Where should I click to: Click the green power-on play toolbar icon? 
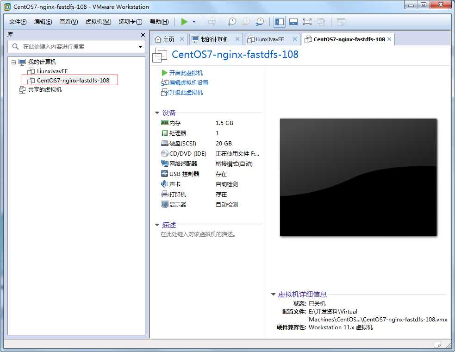pyautogui.click(x=184, y=22)
